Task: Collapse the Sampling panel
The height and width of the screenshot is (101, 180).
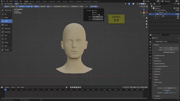Action: point(156,45)
